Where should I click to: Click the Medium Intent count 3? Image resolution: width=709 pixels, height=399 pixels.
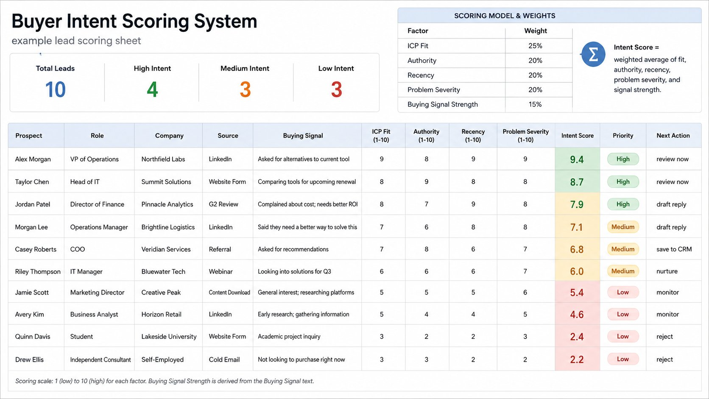pos(245,89)
